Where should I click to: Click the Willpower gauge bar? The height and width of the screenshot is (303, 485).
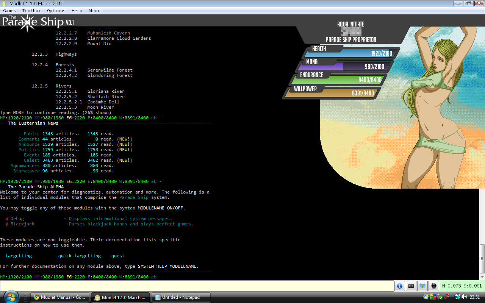click(x=331, y=93)
